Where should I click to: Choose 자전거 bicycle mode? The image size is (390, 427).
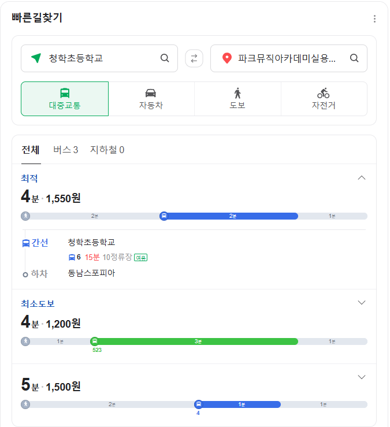click(x=324, y=99)
